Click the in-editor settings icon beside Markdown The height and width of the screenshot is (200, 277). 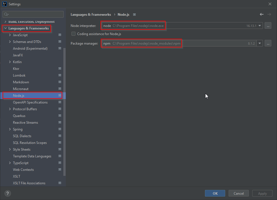tap(60, 82)
